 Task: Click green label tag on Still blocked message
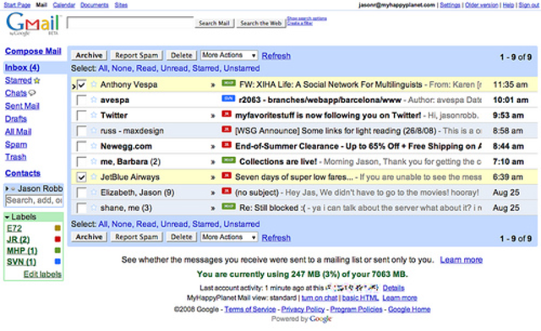[x=228, y=207]
